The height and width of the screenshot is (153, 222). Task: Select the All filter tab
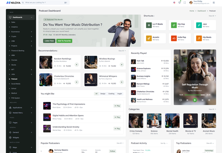tap(96, 94)
